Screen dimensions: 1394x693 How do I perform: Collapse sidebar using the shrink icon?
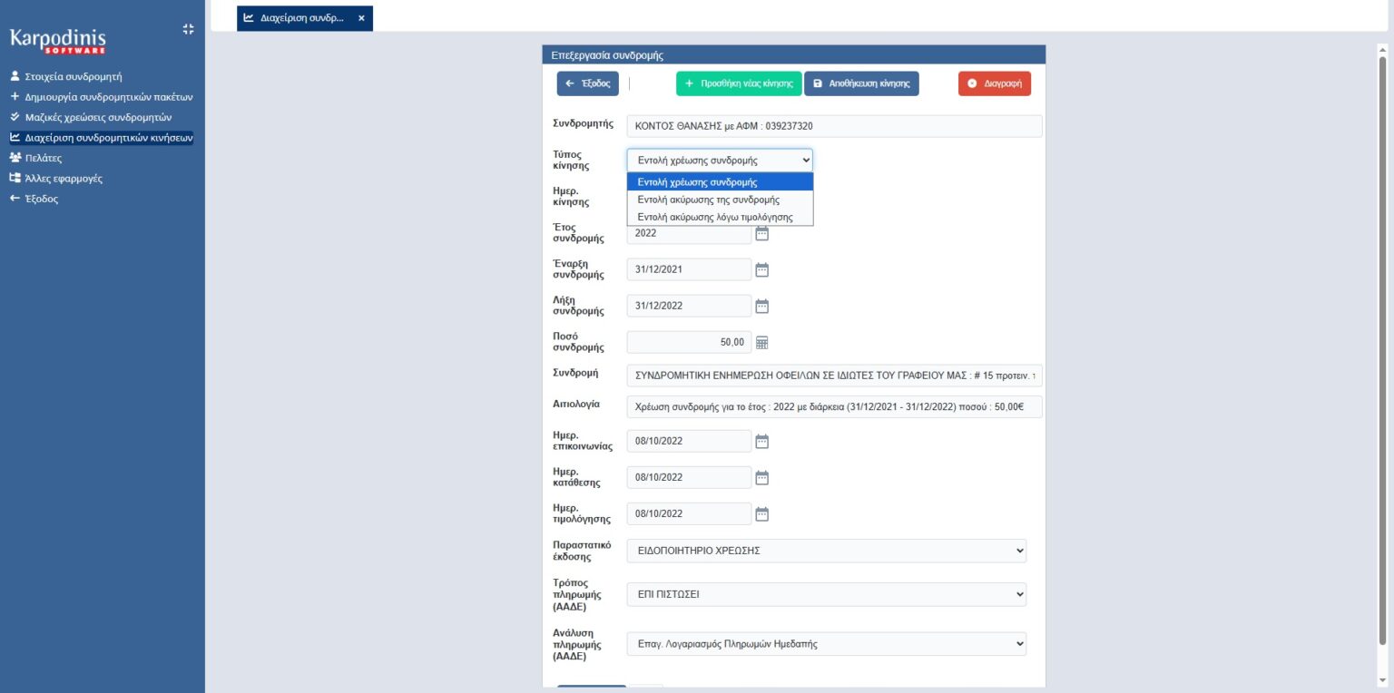click(x=188, y=29)
